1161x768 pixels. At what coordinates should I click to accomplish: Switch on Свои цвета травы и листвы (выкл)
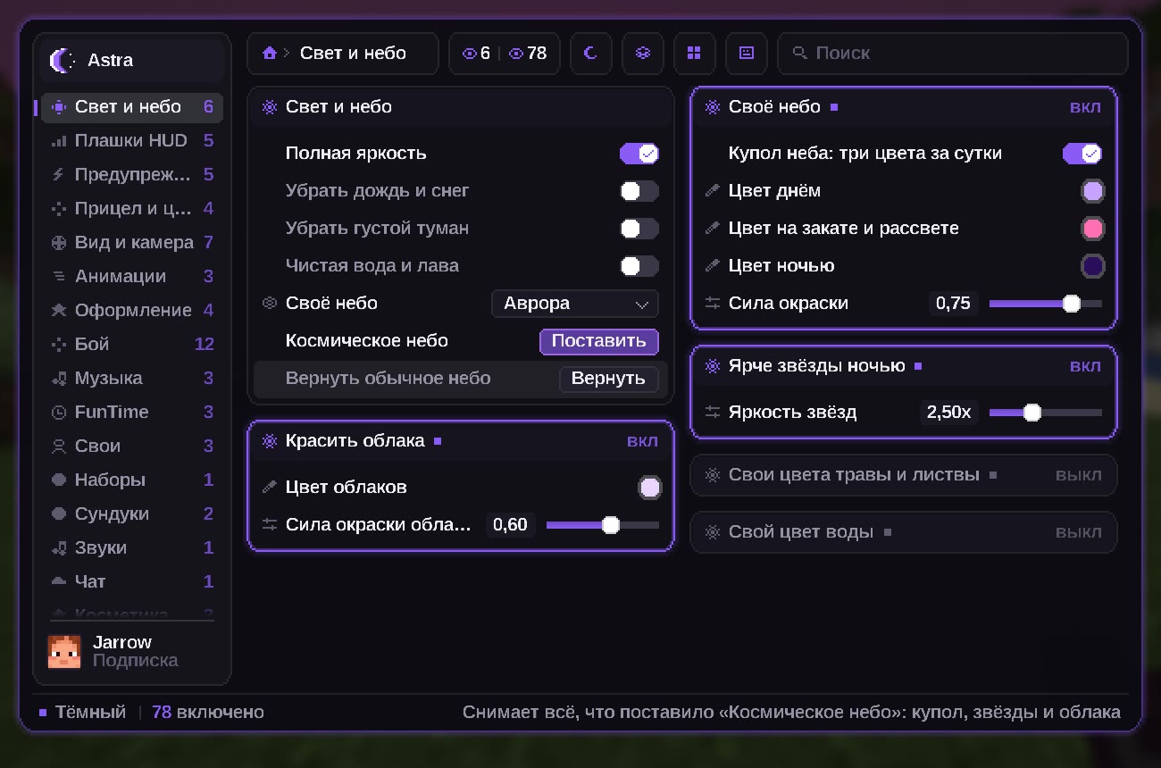tap(1078, 475)
